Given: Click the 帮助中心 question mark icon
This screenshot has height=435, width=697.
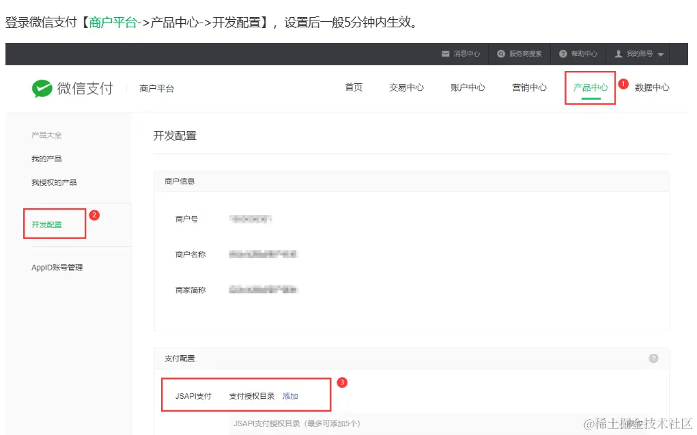Looking at the screenshot, I should [563, 54].
